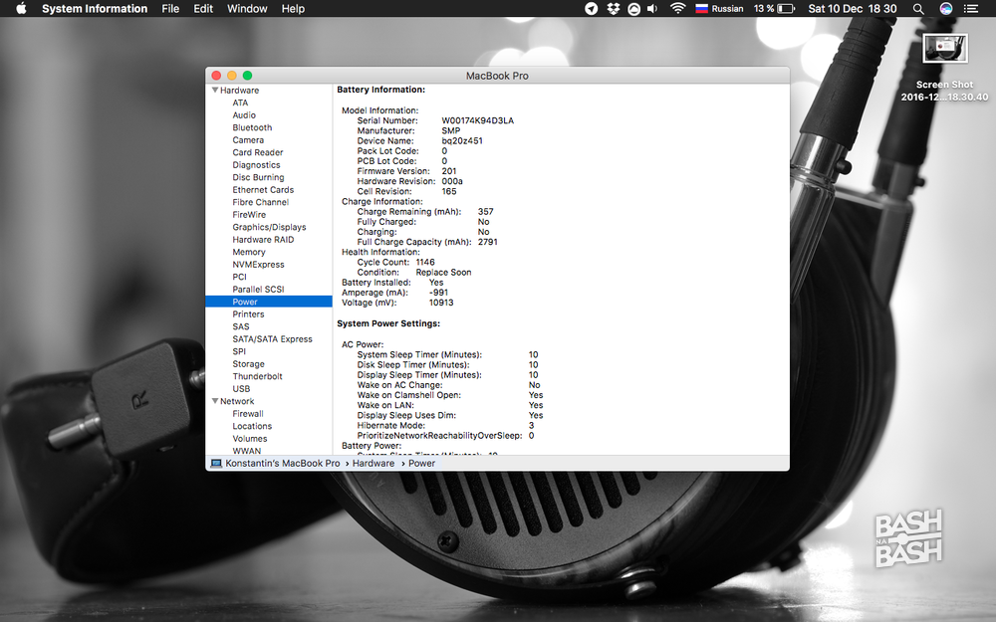
Task: Click the System Power Settings heading
Action: click(x=388, y=323)
